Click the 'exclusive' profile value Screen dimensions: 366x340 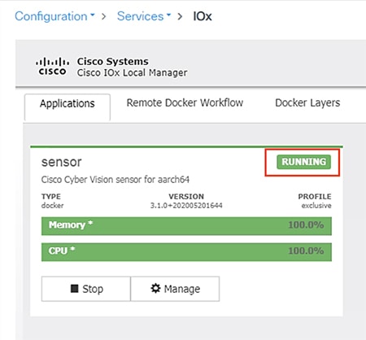(316, 206)
